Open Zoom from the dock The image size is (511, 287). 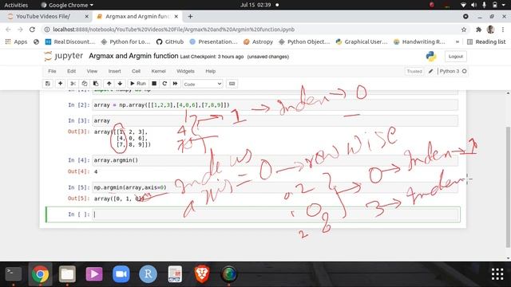pos(121,274)
